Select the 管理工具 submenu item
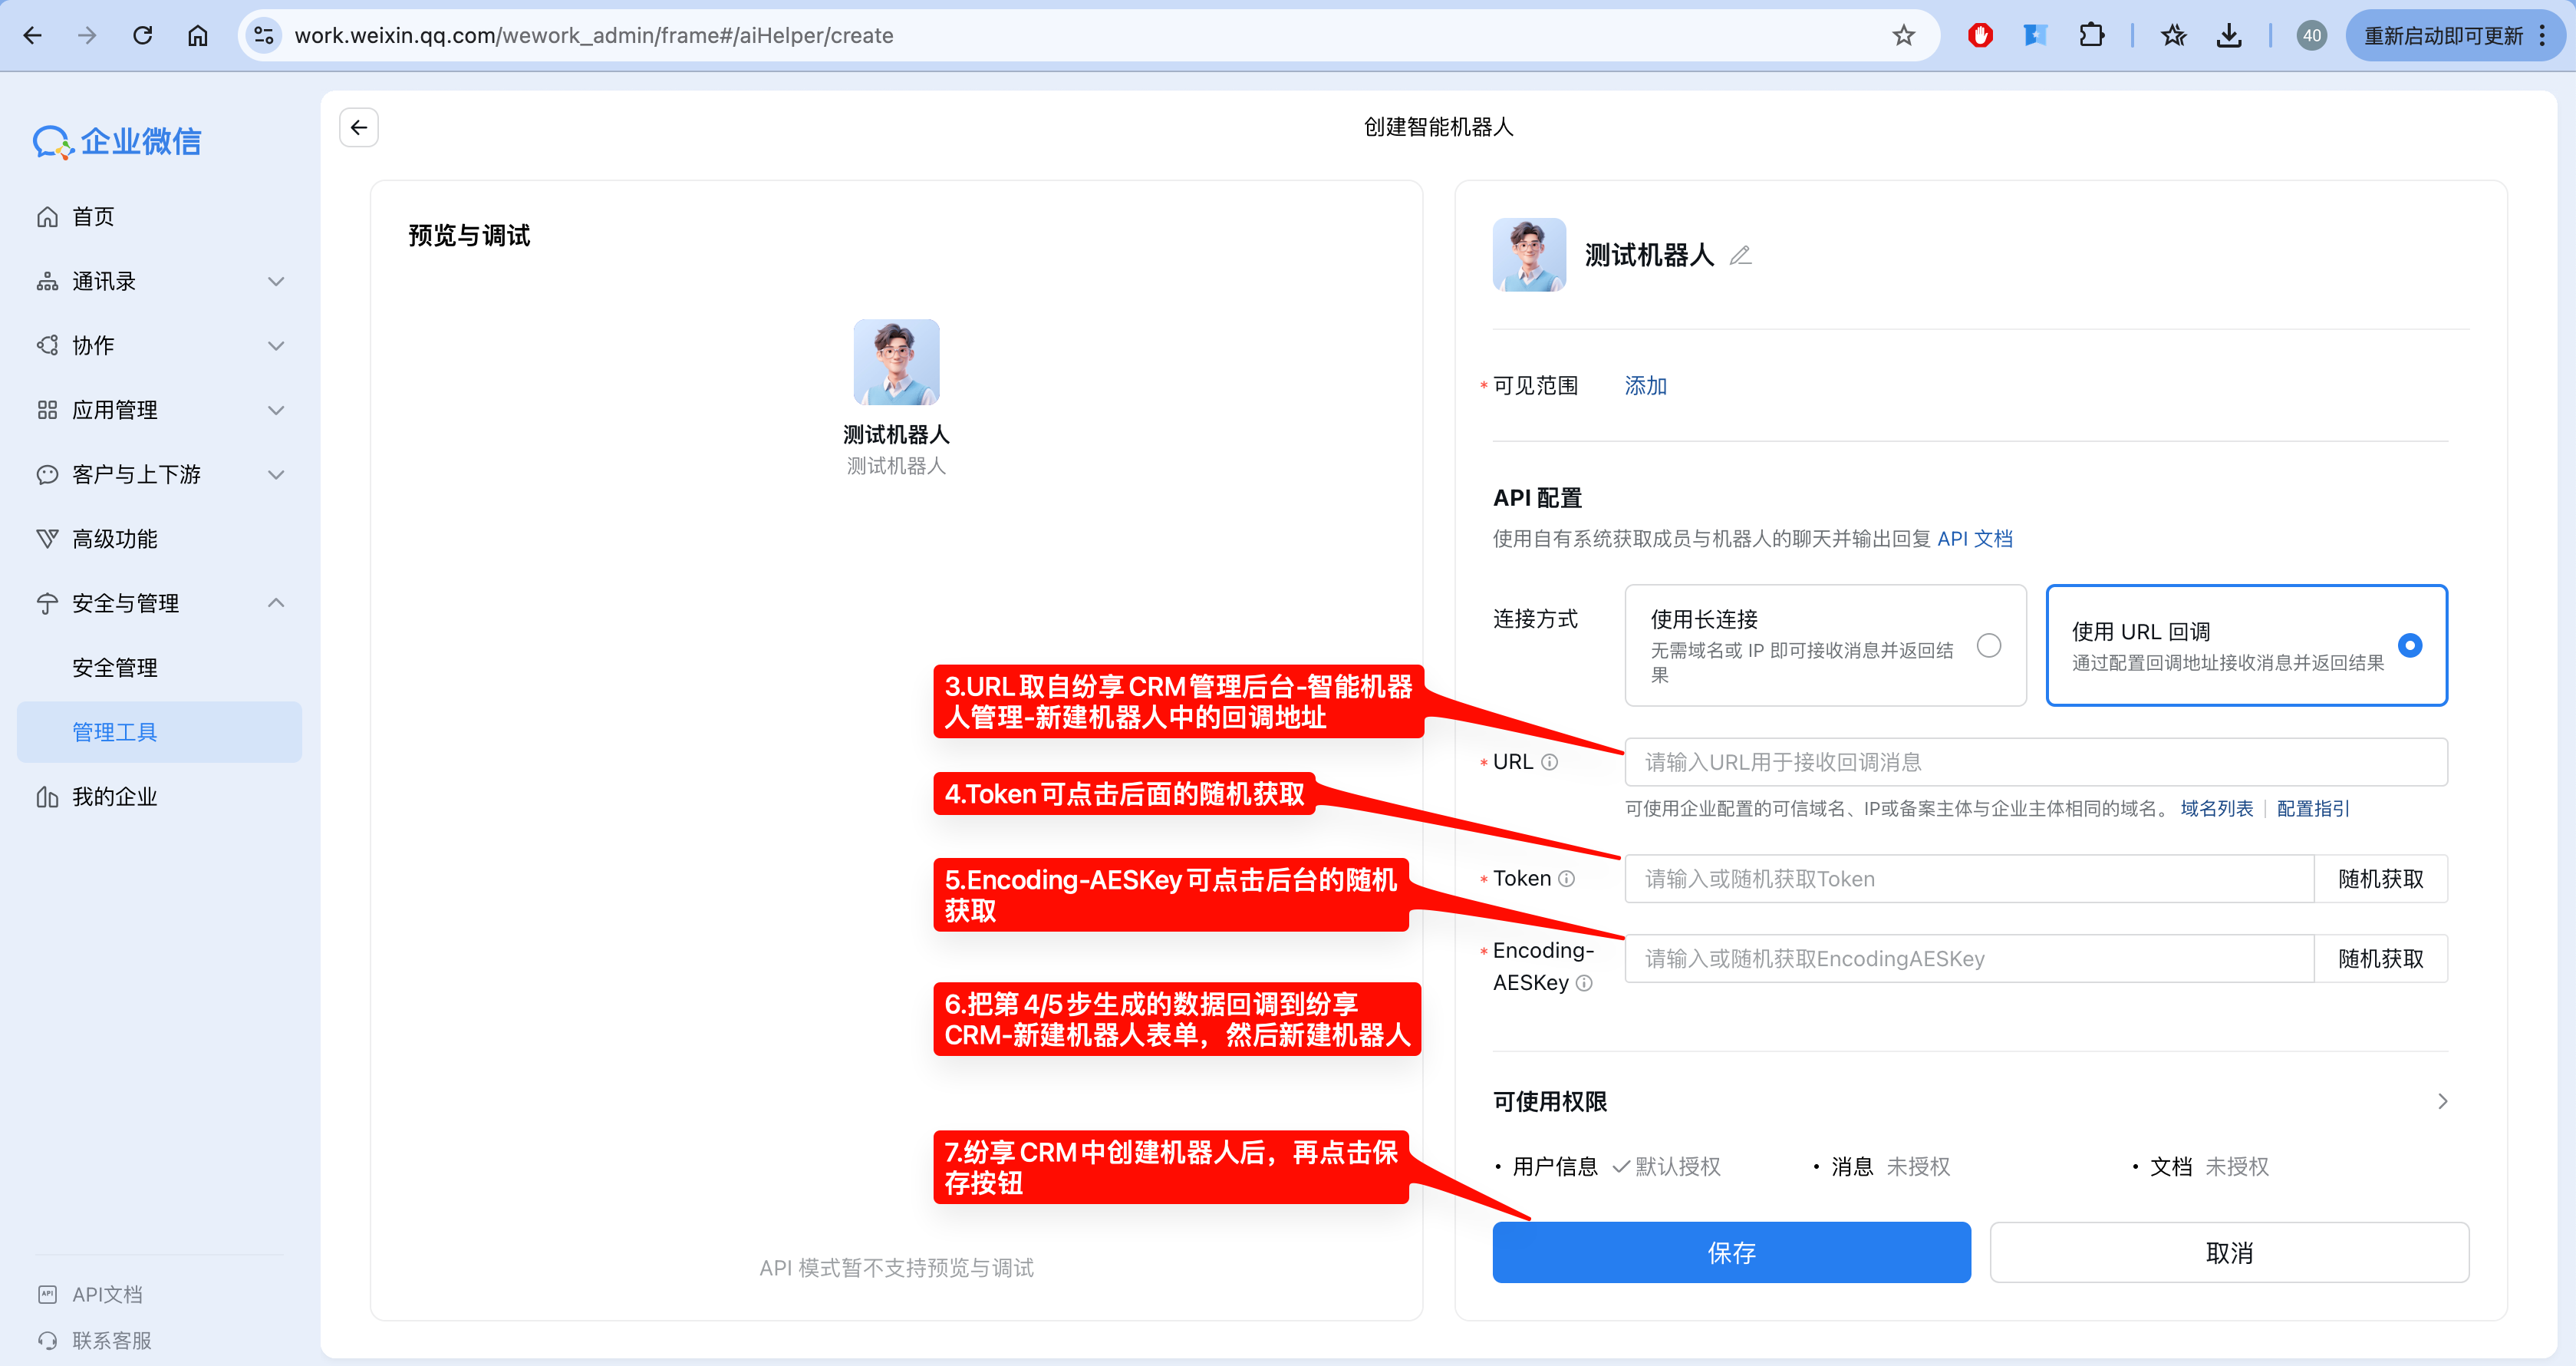This screenshot has height=1366, width=2576. coord(160,733)
